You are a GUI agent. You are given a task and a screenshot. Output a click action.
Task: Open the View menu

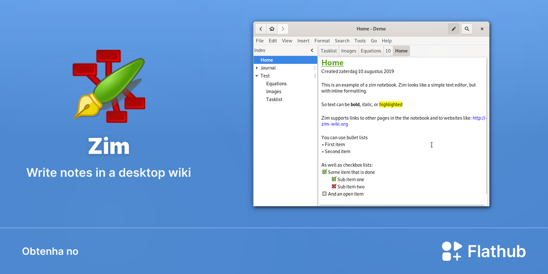pos(287,41)
